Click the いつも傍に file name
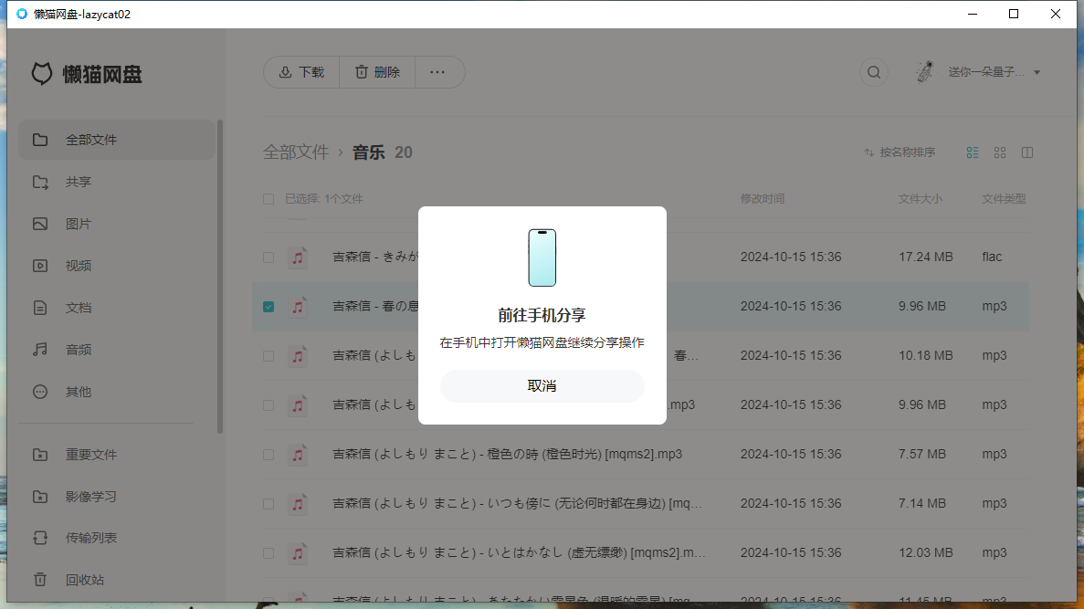This screenshot has width=1084, height=609. pos(517,503)
